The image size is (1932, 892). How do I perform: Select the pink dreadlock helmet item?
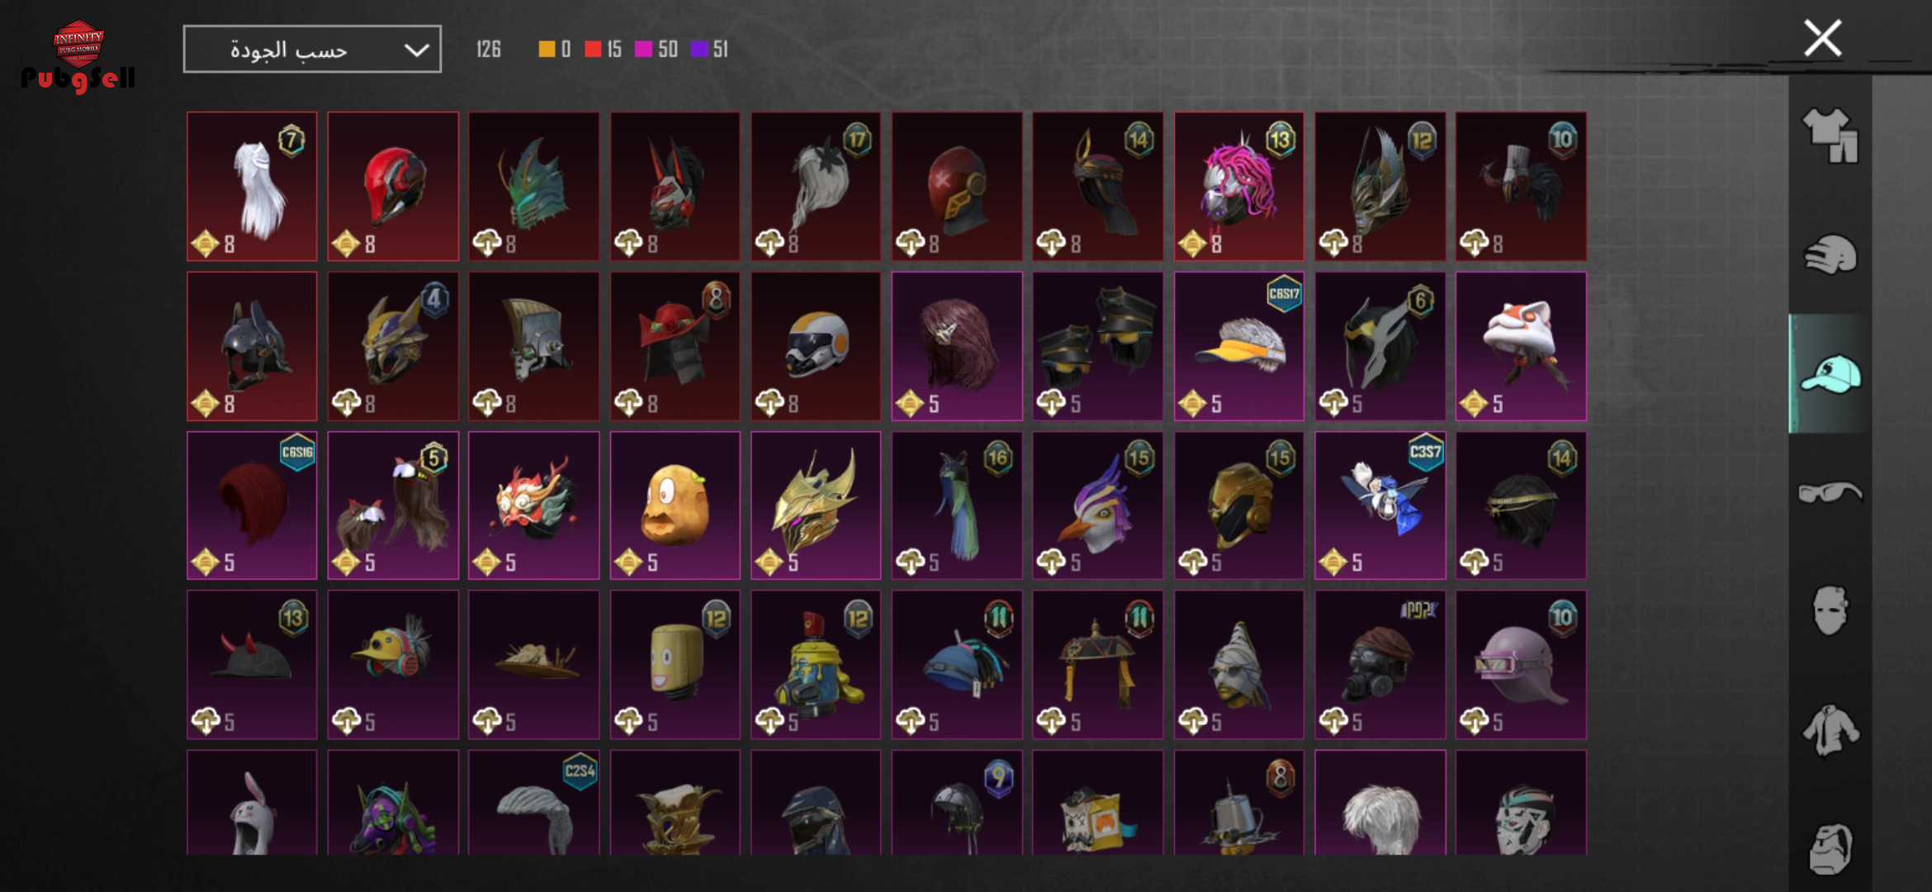click(x=1239, y=187)
